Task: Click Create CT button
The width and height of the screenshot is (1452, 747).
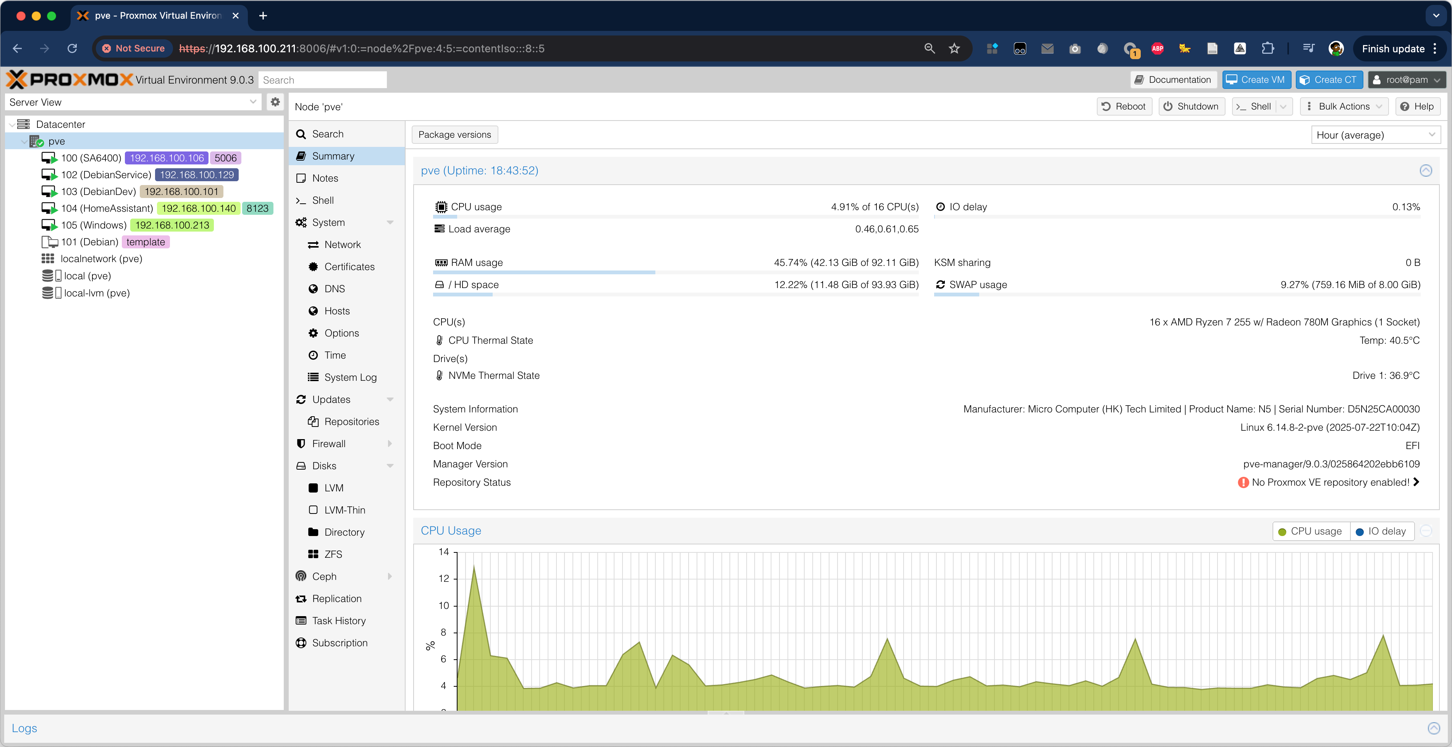Action: (x=1329, y=80)
